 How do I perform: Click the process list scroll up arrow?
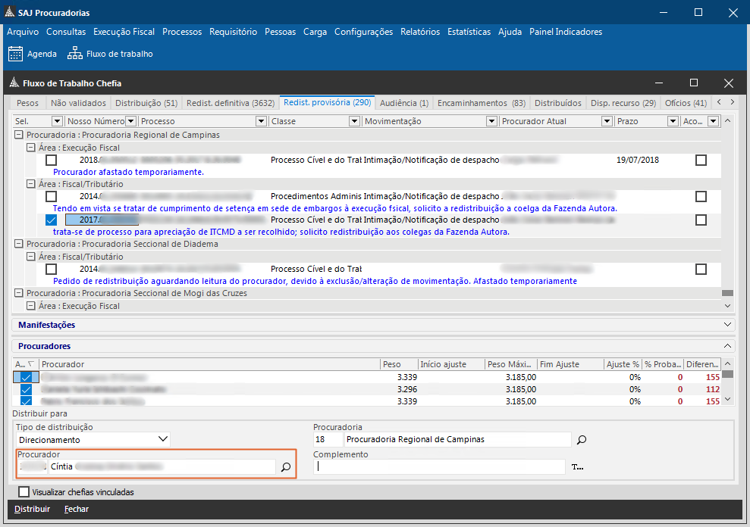[x=727, y=121]
